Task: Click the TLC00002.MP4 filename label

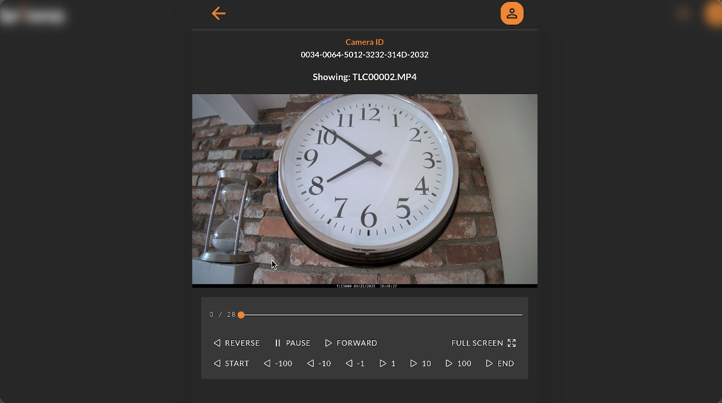Action: coord(365,77)
